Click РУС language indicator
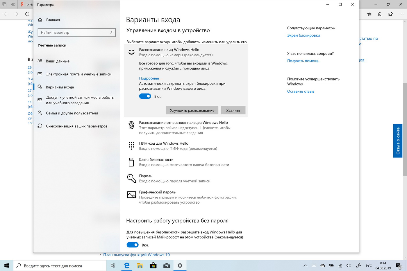 [369, 265]
